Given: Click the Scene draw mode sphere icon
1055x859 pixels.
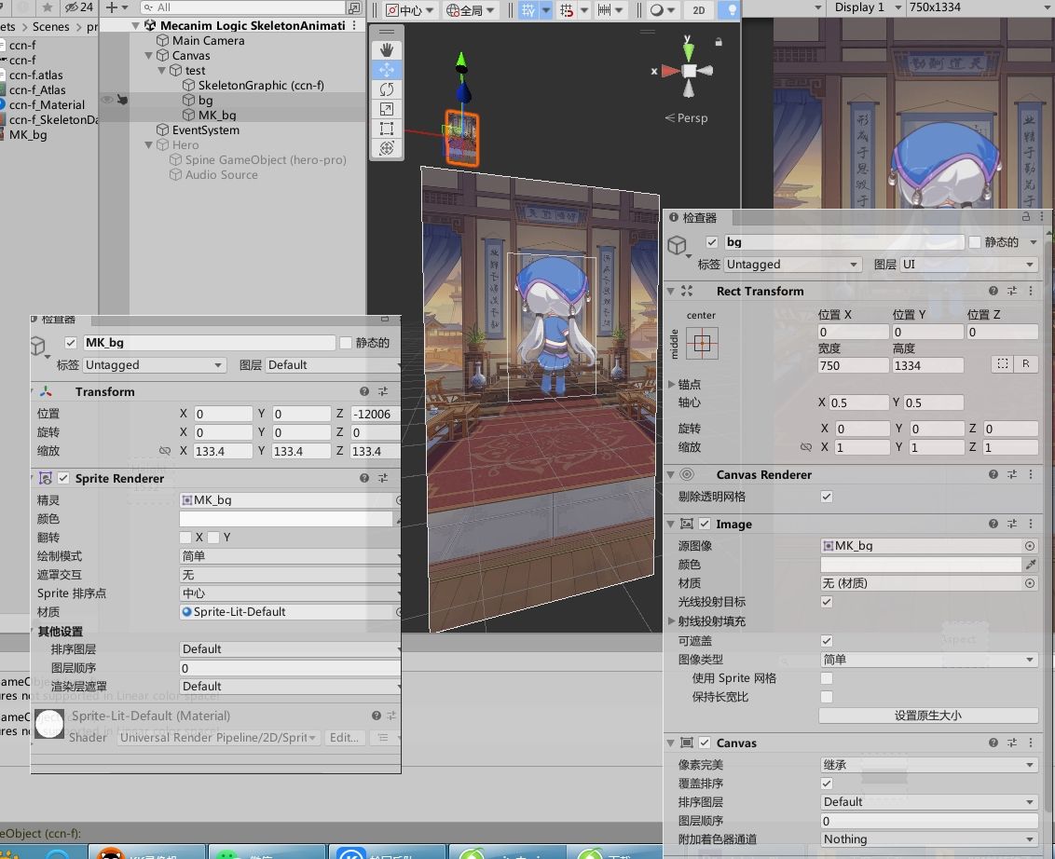Looking at the screenshot, I should 657,9.
